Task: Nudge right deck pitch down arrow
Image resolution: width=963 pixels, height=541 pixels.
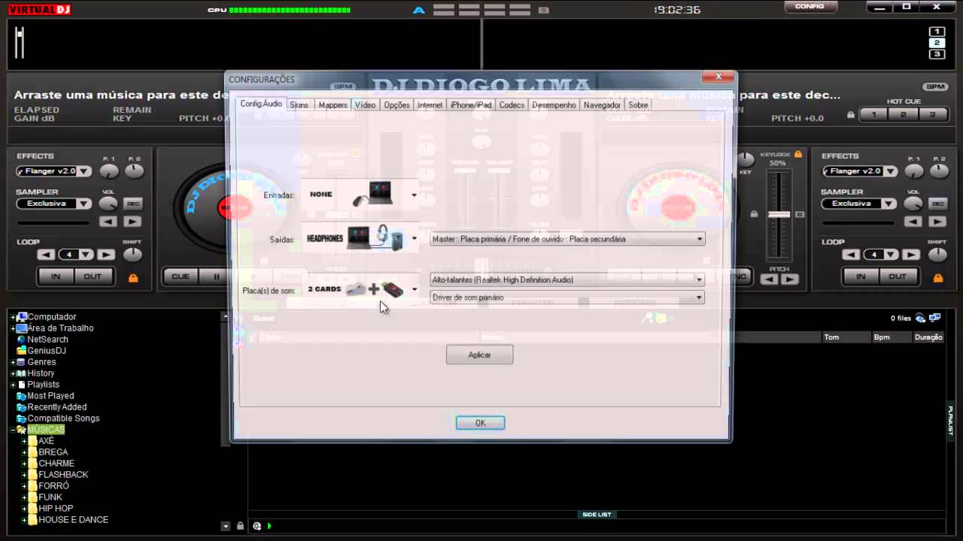Action: (x=769, y=280)
